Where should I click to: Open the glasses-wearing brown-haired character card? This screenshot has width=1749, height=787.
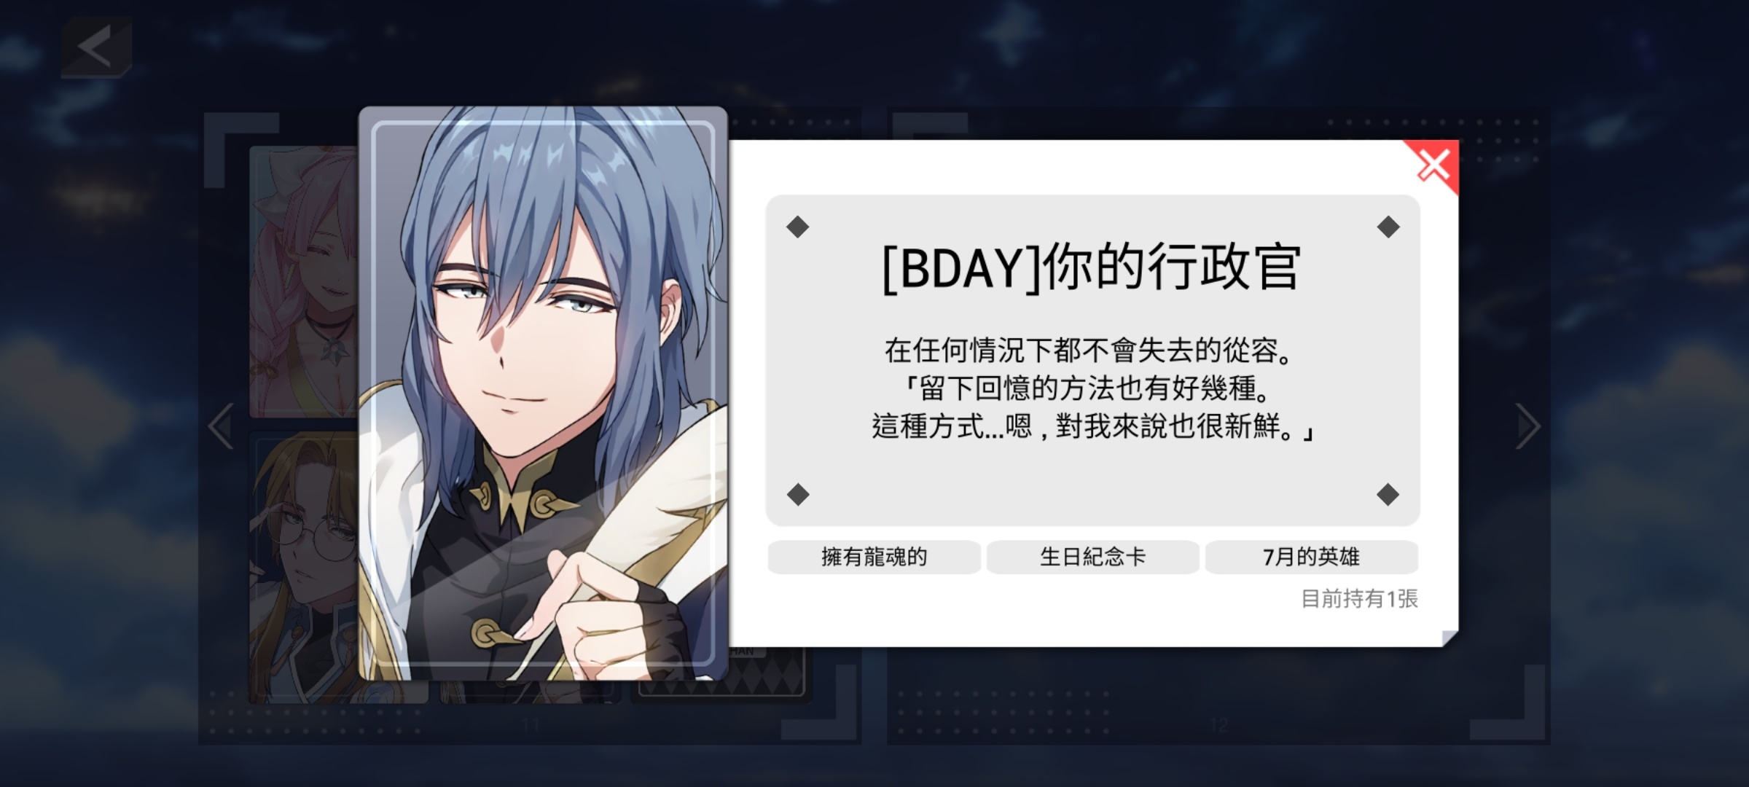coord(304,568)
